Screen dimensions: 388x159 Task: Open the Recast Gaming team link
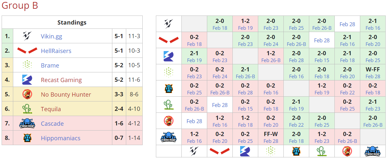click(x=61, y=80)
